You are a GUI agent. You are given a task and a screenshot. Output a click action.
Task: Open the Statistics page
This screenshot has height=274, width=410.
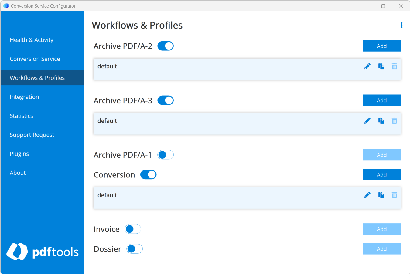click(22, 116)
